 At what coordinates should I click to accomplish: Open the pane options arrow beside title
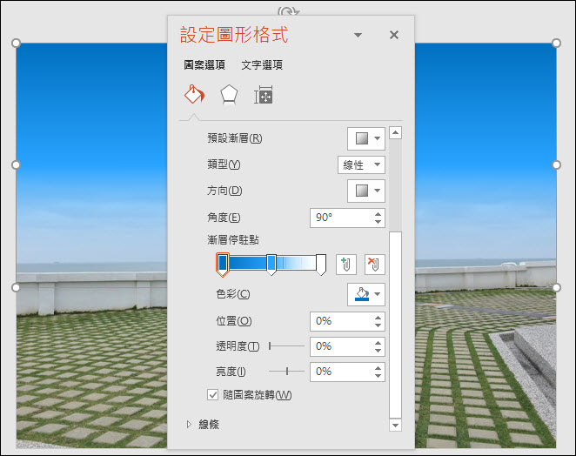(358, 35)
